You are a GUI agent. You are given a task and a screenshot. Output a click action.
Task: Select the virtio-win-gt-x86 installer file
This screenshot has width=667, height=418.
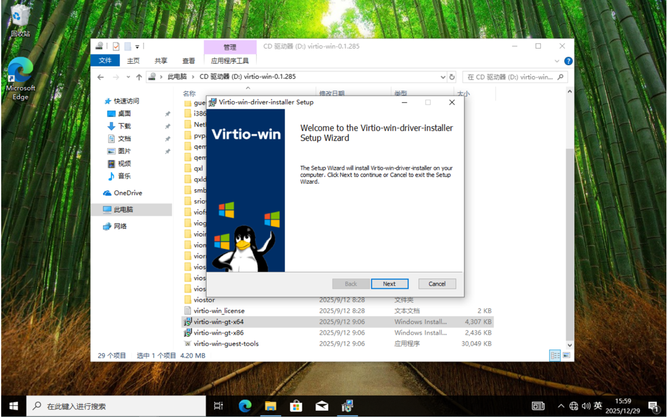[x=219, y=333]
